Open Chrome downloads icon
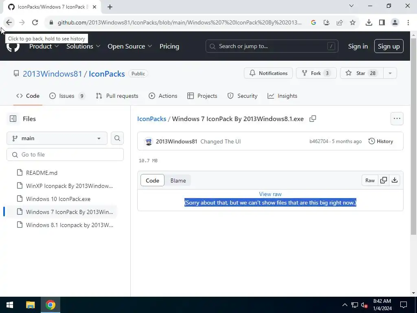Screen dimensions: 417x313 (x=369, y=23)
